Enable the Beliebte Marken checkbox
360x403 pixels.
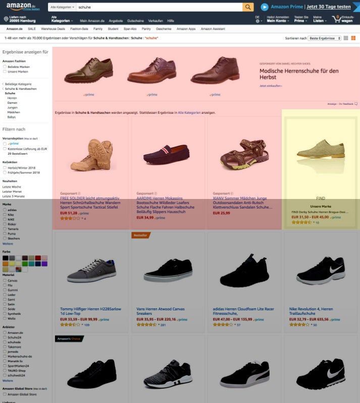[x=5, y=66]
